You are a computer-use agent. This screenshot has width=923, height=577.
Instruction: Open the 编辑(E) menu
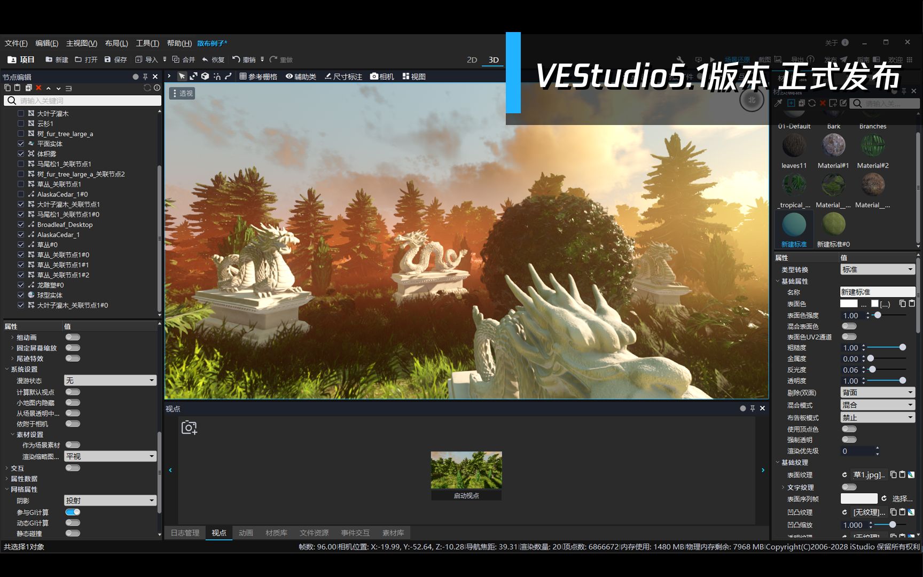pyautogui.click(x=46, y=43)
